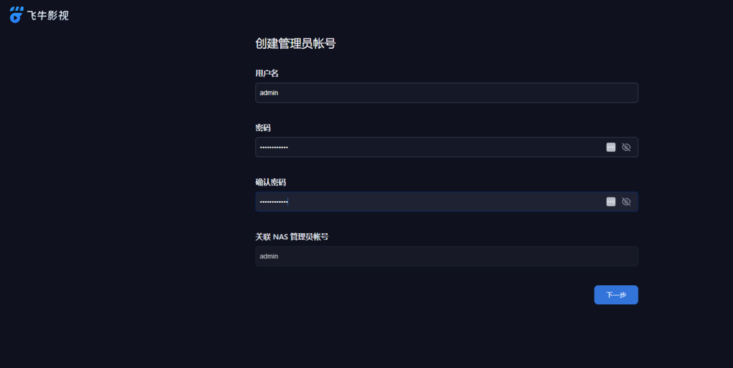The width and height of the screenshot is (733, 368).
Task: Click the greyed 'admin' value under NAS account
Action: tap(269, 256)
